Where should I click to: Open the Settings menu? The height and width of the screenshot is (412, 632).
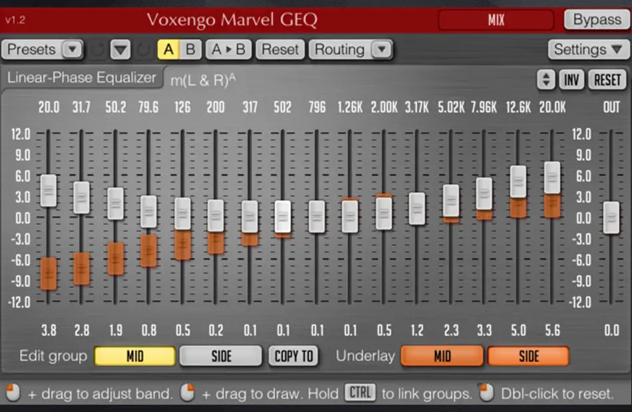[x=587, y=50]
